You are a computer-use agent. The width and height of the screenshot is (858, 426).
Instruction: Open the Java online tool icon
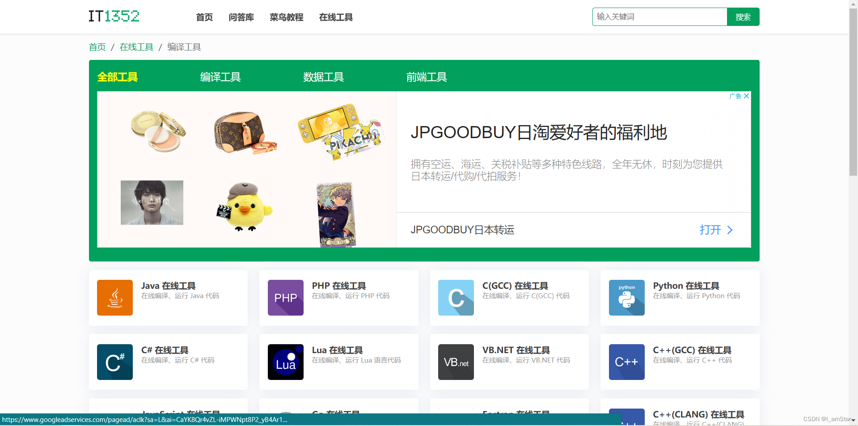115,298
